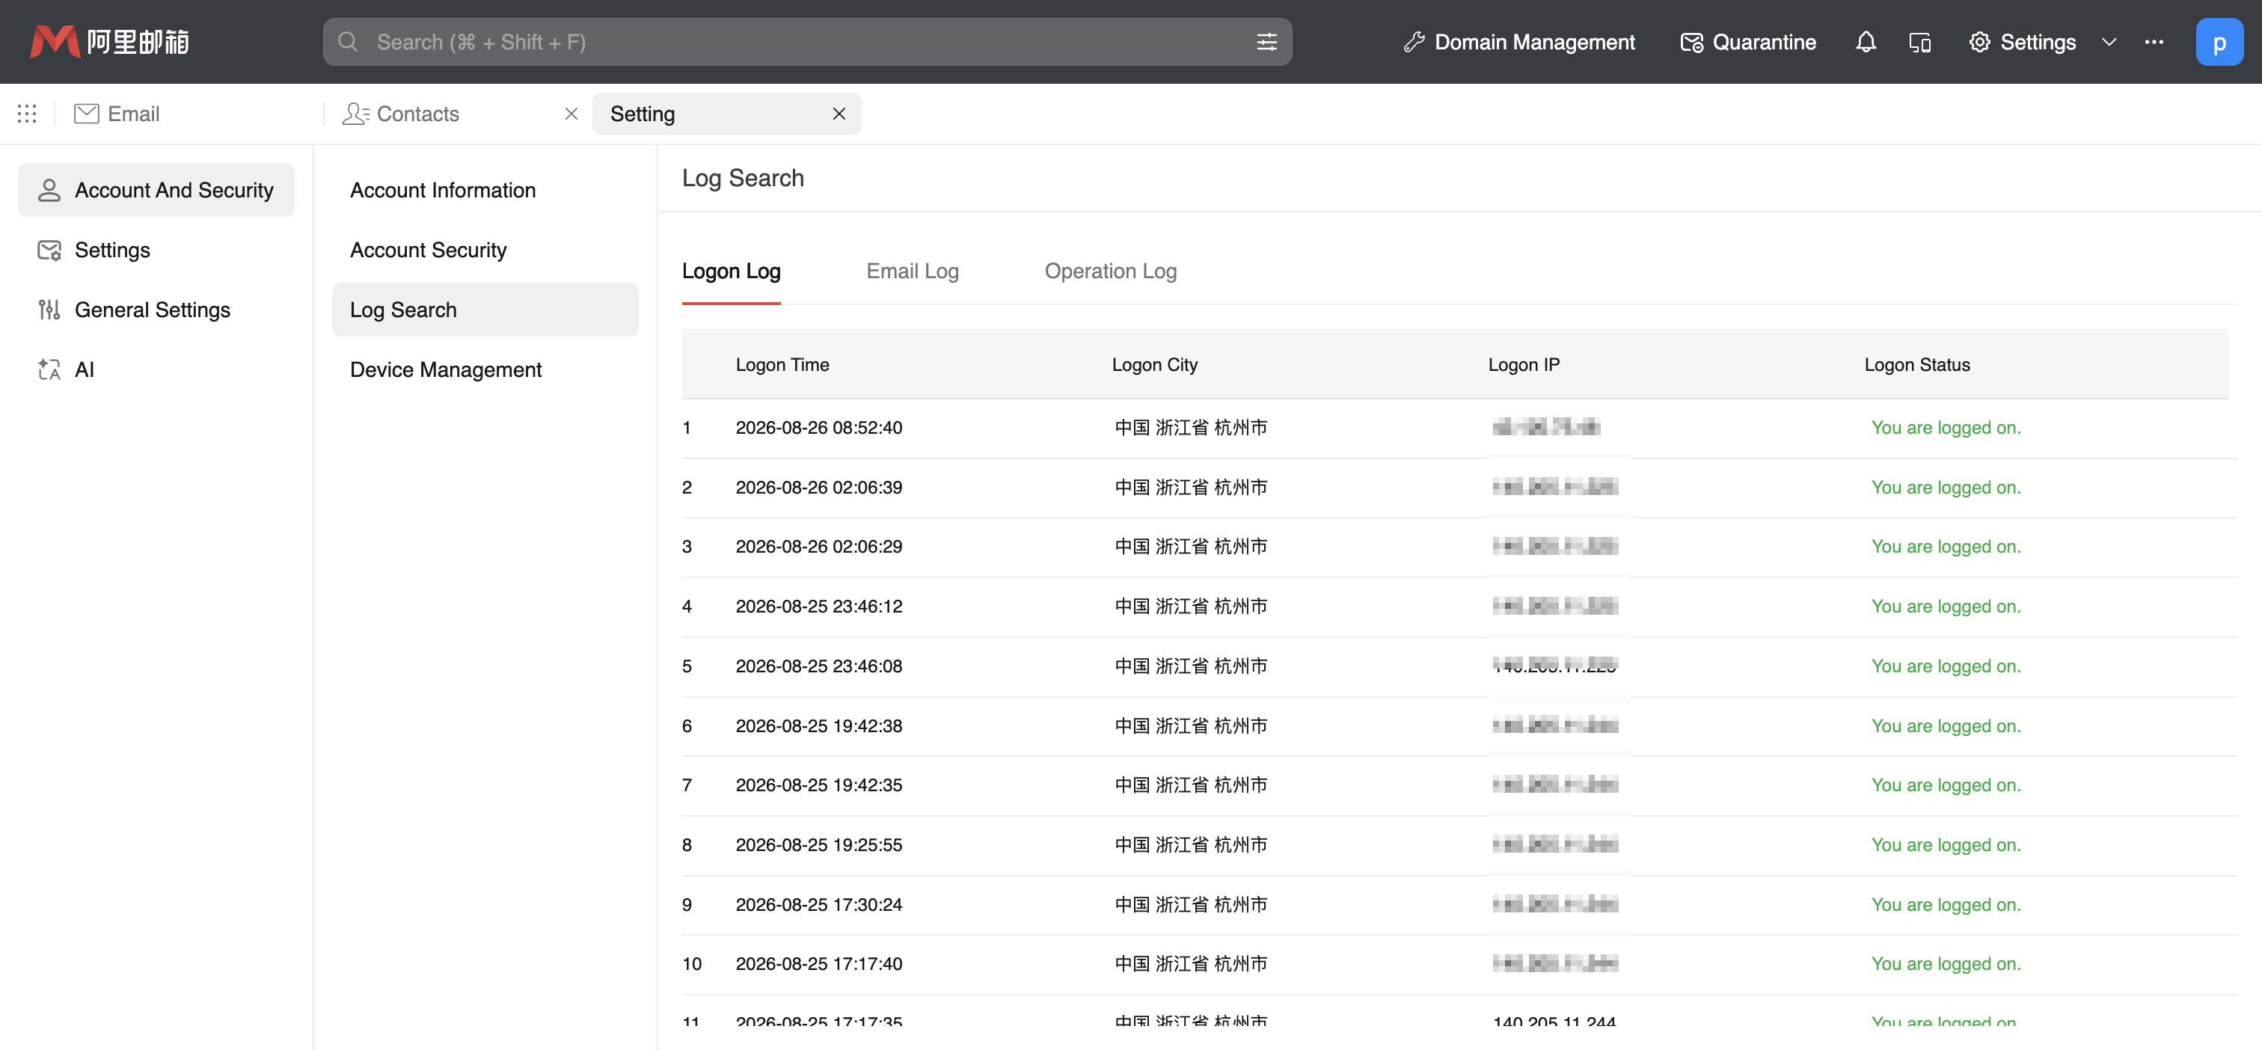
Task: Open Account Security page
Action: [485, 249]
